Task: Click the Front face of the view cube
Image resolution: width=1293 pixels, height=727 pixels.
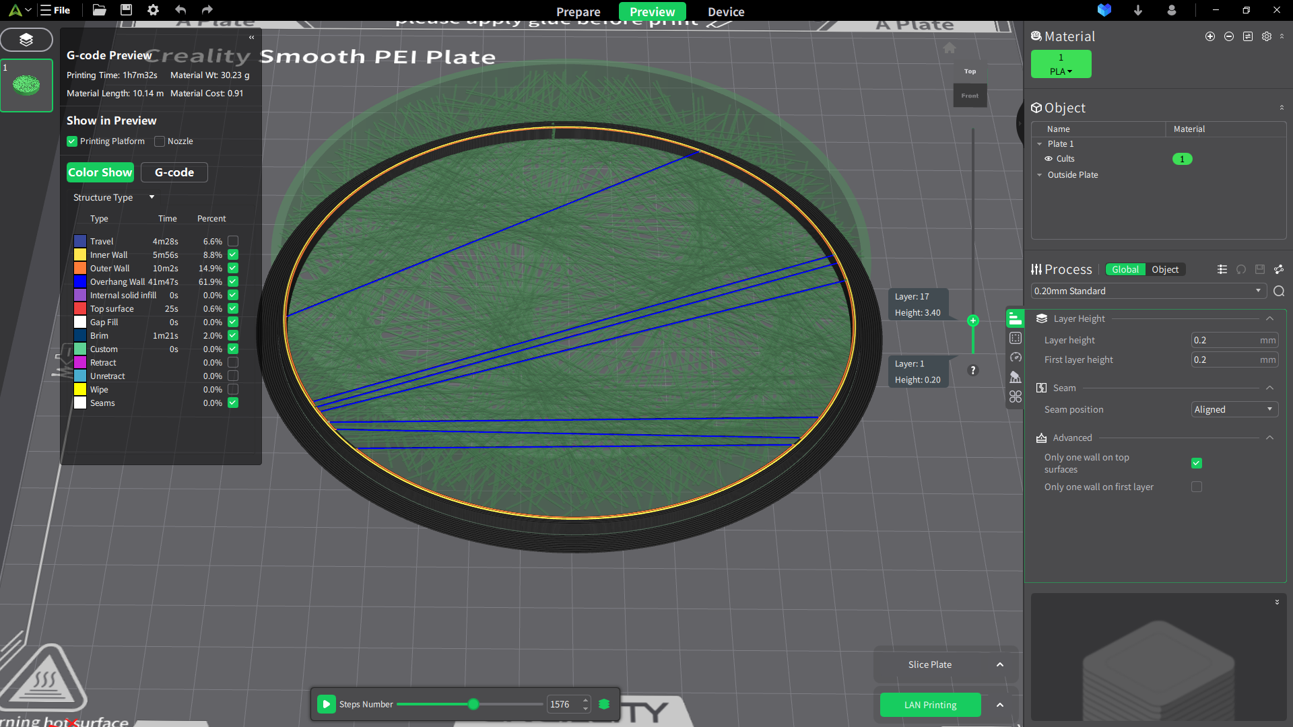Action: [970, 96]
